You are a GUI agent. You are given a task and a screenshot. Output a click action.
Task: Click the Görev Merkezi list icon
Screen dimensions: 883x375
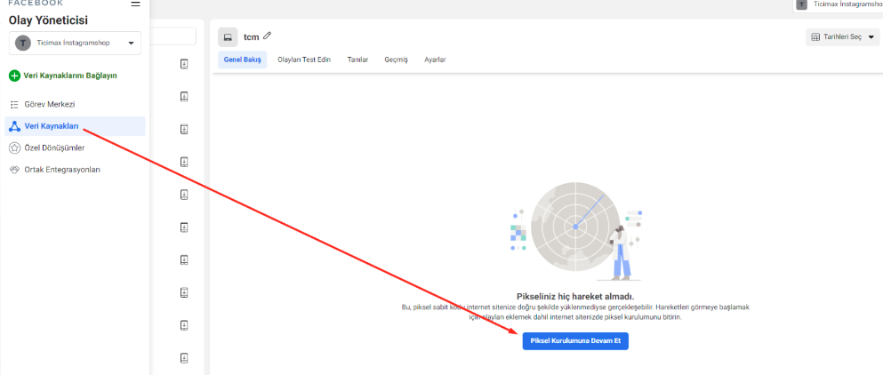(x=15, y=105)
